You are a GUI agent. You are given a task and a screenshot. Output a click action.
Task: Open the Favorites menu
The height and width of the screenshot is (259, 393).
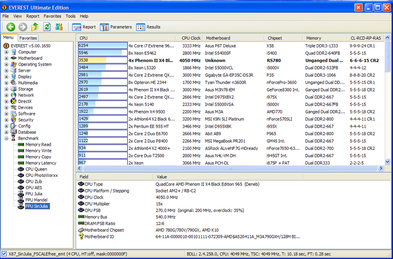tap(52, 16)
